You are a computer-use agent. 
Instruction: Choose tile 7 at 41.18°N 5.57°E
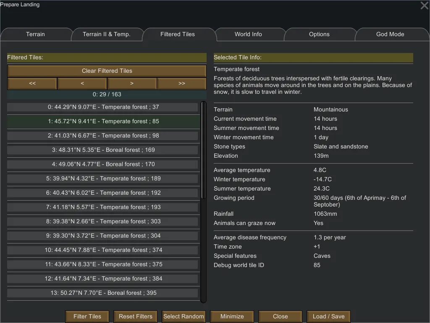pyautogui.click(x=103, y=207)
